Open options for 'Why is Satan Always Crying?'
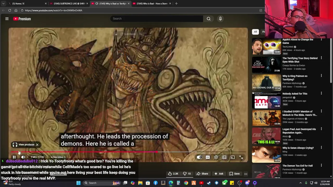Screen dimensions: 333x187 [321, 148]
